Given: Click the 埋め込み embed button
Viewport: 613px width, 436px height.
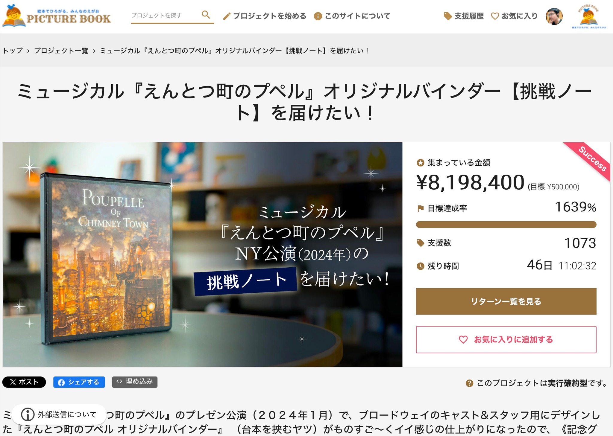Looking at the screenshot, I should [135, 382].
